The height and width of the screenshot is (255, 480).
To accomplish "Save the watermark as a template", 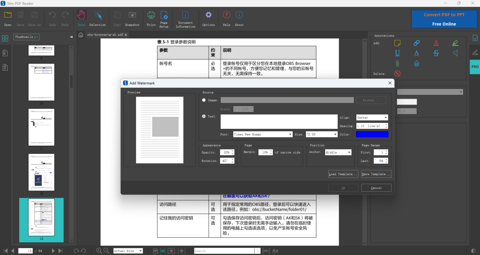I will click(x=376, y=174).
